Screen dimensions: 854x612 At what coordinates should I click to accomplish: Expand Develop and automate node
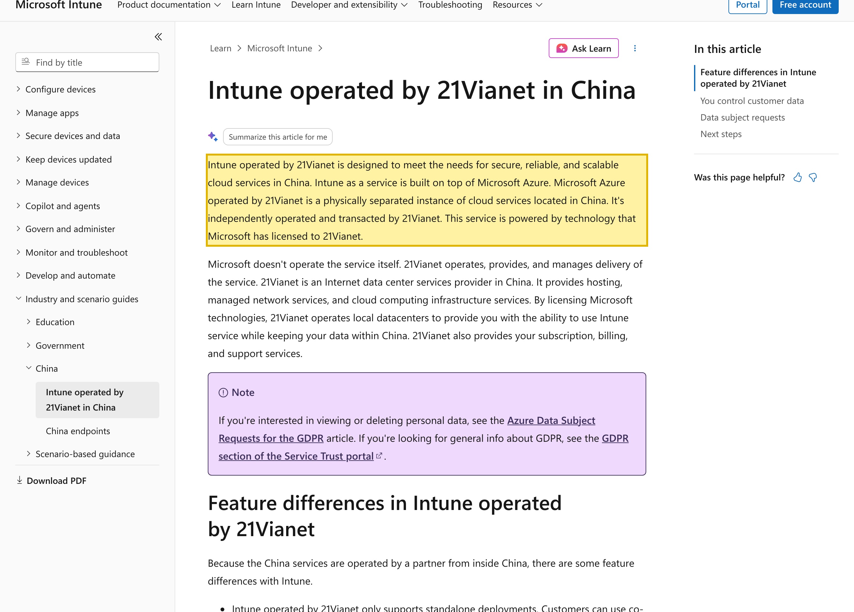pyautogui.click(x=66, y=275)
